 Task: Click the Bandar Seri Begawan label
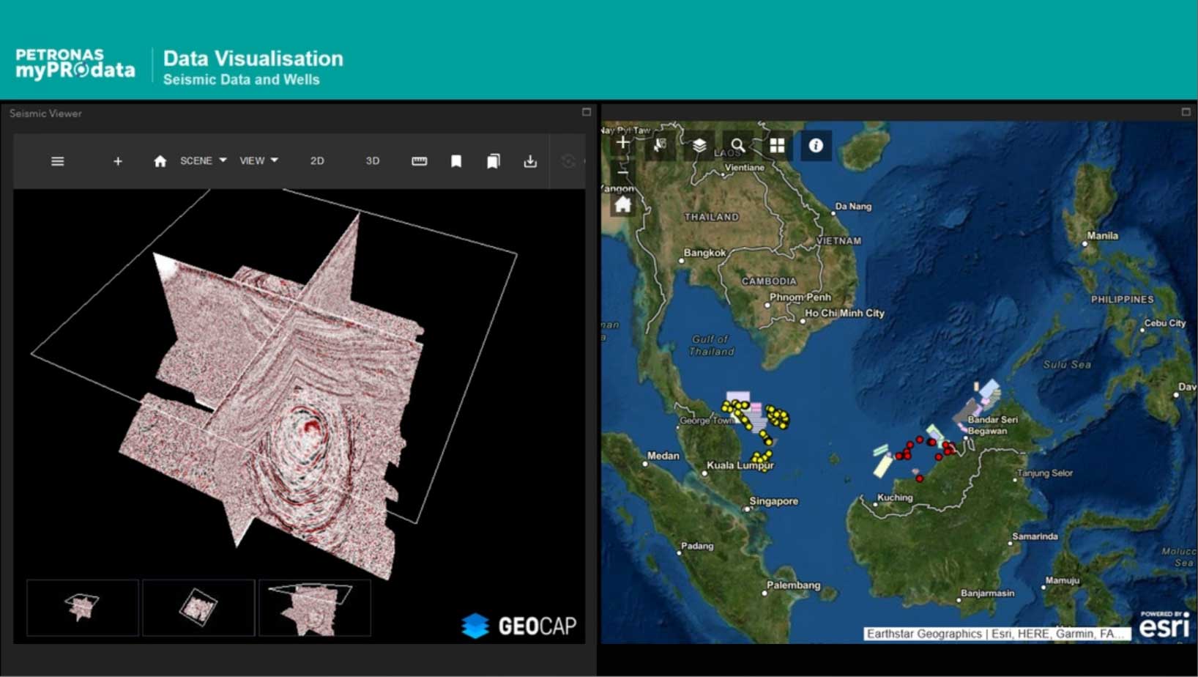(992, 425)
